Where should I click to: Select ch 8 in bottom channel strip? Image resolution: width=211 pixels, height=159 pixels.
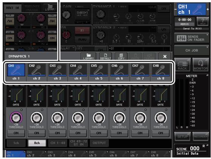click(x=160, y=154)
